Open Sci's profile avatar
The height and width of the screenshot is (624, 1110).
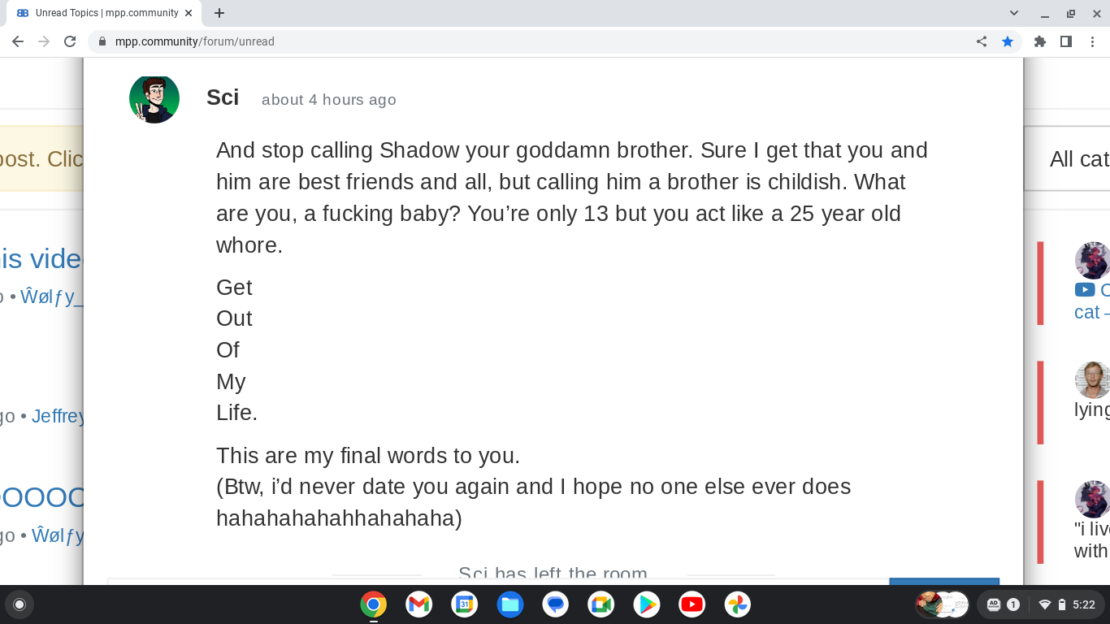[x=154, y=99]
